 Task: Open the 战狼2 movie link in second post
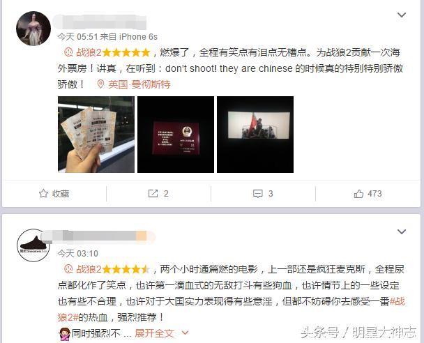click(x=89, y=269)
